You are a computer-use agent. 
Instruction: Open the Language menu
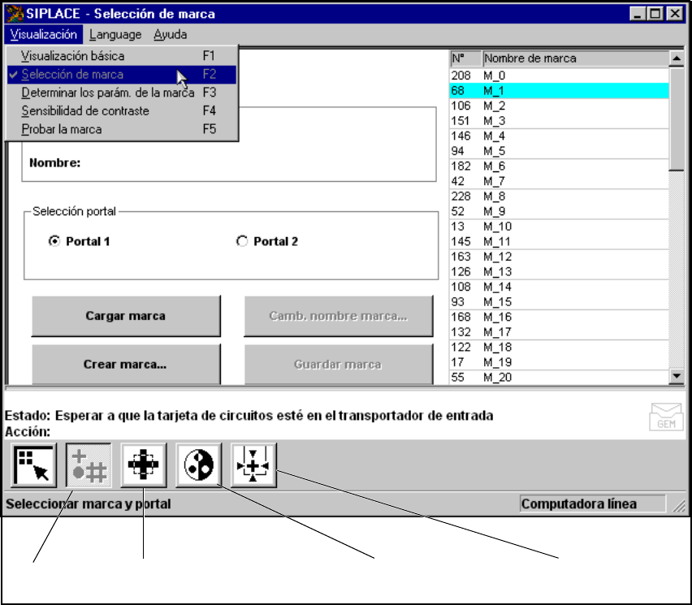click(x=115, y=34)
